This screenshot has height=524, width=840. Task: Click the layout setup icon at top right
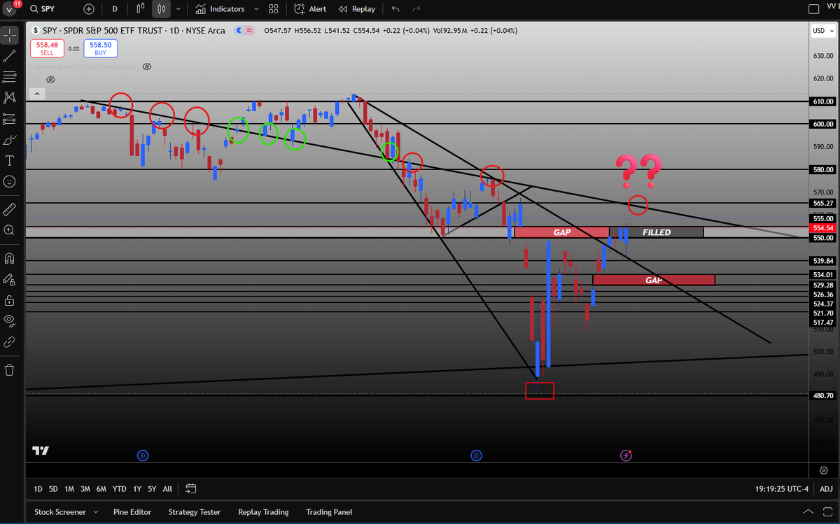[x=813, y=9]
